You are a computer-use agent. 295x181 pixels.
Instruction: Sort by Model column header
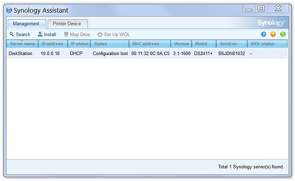tap(204, 44)
